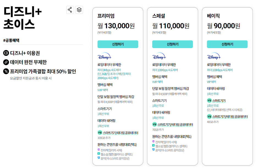256x168 pixels.
Task: Click 전자책(밀리의 서재) in 프리미엄 card
Action: click(111, 150)
